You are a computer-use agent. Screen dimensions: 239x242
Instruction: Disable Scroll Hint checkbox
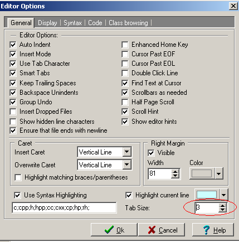(x=125, y=112)
